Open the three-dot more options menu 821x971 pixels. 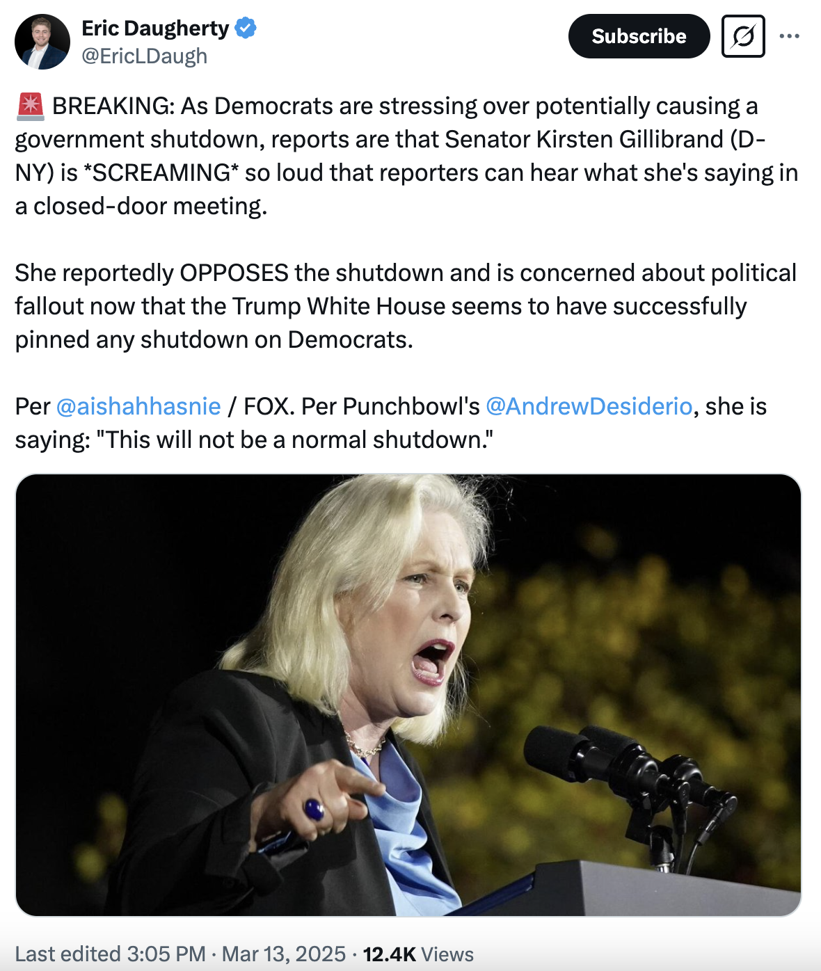(790, 36)
